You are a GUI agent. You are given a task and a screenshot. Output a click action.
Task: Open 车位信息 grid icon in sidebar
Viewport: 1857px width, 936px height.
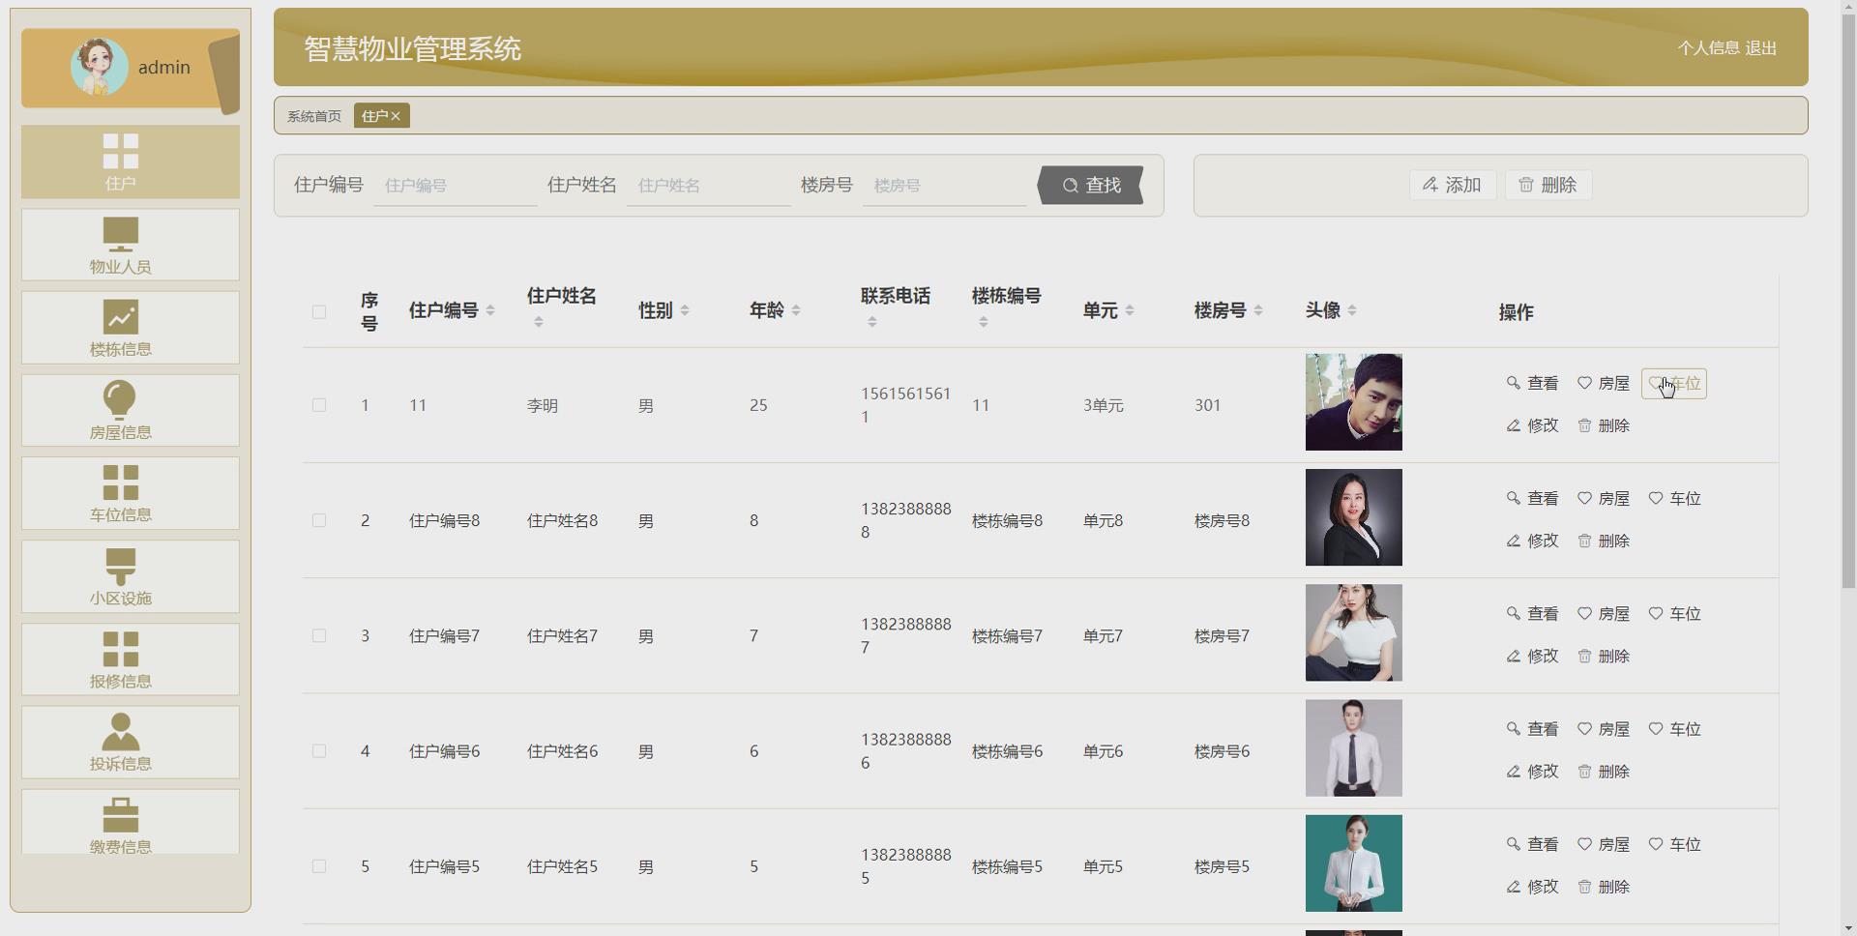(x=121, y=483)
